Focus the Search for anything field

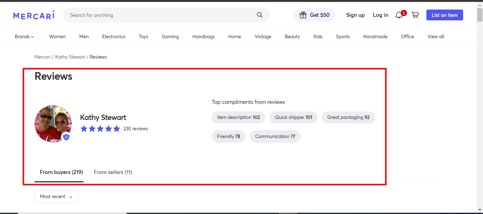coord(166,15)
